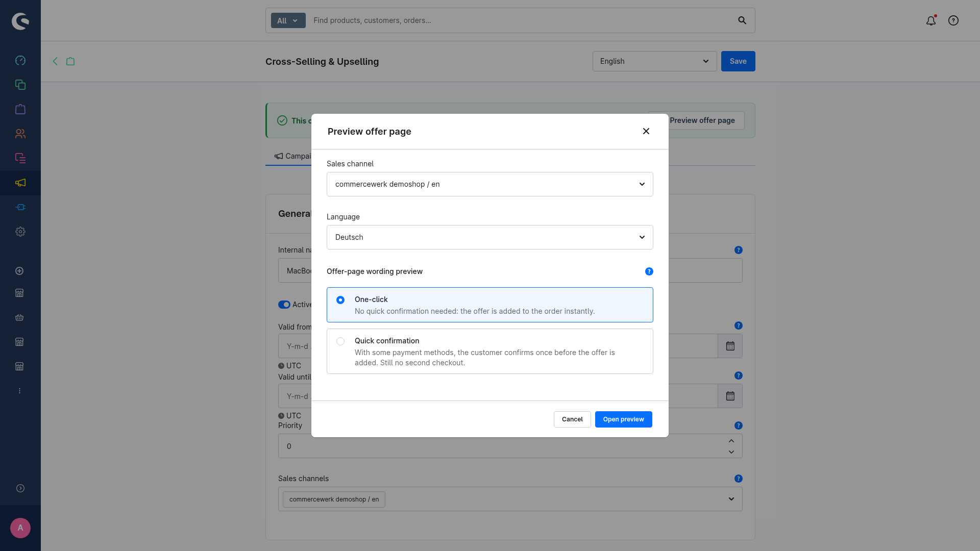
Task: Click the search input field
Action: tap(521, 20)
